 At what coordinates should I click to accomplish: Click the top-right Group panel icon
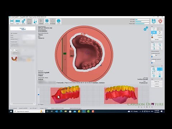click(x=159, y=45)
